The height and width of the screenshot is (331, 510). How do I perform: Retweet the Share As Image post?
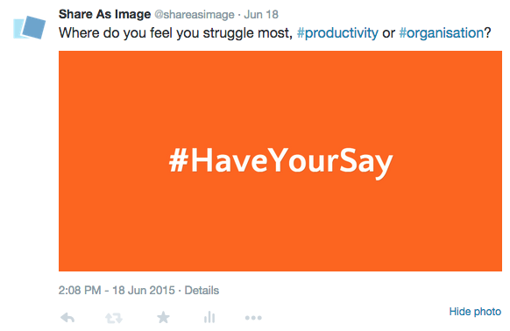pos(114,318)
